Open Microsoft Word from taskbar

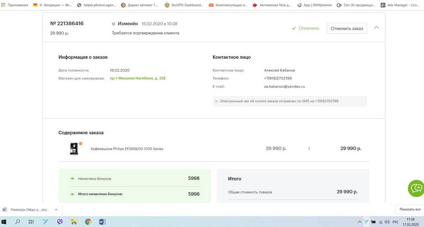(x=102, y=222)
